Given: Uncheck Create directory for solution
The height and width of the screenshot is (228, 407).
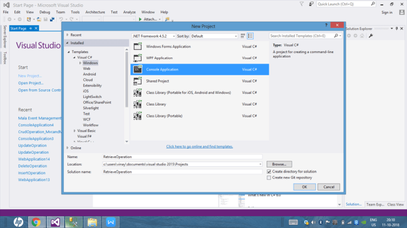Looking at the screenshot, I should pyautogui.click(x=269, y=172).
